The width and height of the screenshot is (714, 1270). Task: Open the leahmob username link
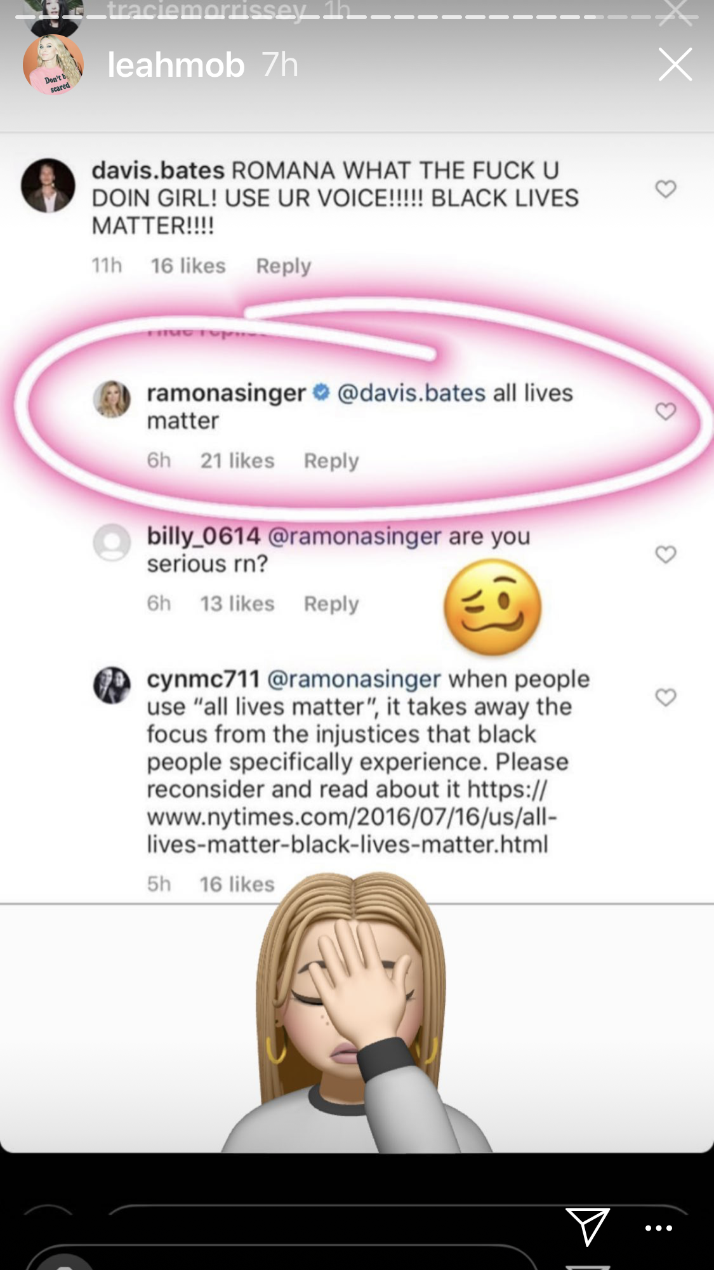176,65
